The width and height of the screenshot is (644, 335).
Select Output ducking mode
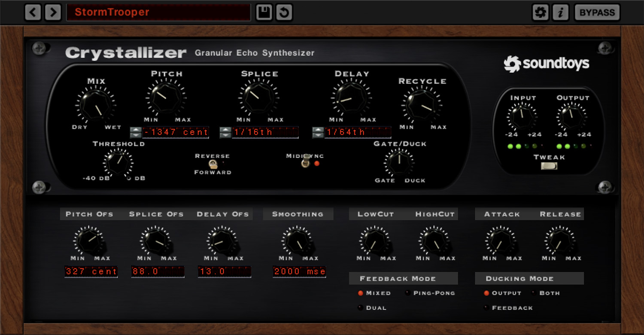[x=502, y=293]
